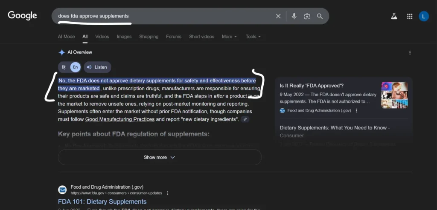Switch to Forums tab
Screen dimensions: 437x210
pyautogui.click(x=174, y=37)
